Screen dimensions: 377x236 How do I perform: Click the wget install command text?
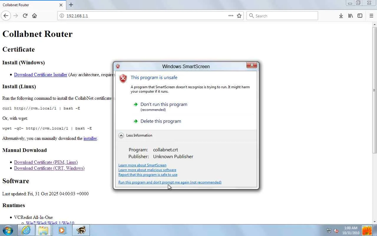[x=47, y=128]
